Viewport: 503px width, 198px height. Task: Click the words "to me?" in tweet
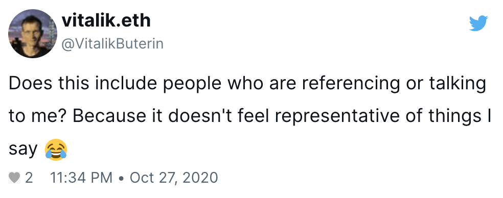tap(37, 117)
